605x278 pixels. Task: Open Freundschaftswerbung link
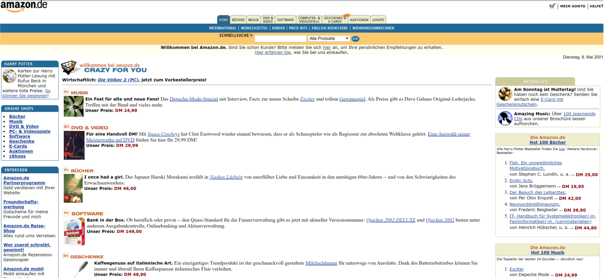click(x=21, y=204)
